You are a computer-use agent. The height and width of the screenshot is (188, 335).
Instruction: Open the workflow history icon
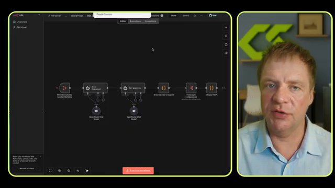[x=195, y=16]
